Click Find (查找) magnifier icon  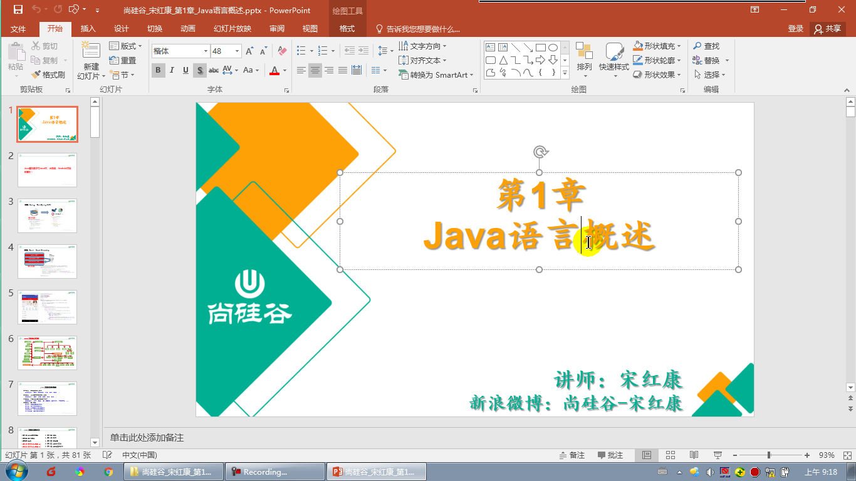[697, 46]
